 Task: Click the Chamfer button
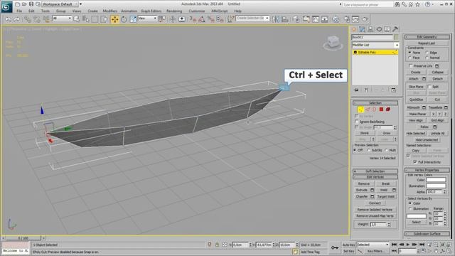[x=362, y=196]
